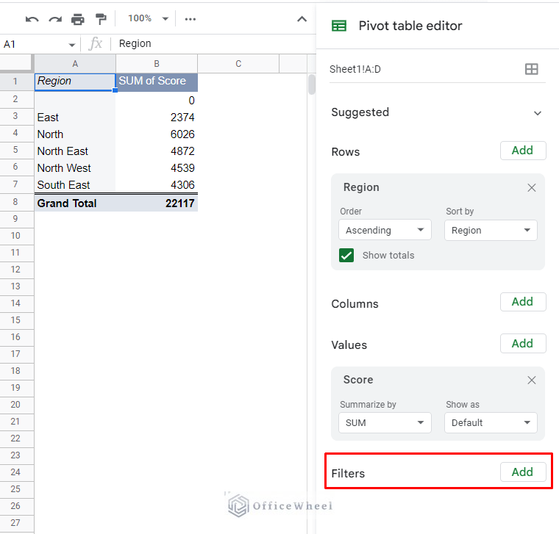Click Add button next to Filters
Screen dimensions: 559x534
[x=522, y=472]
